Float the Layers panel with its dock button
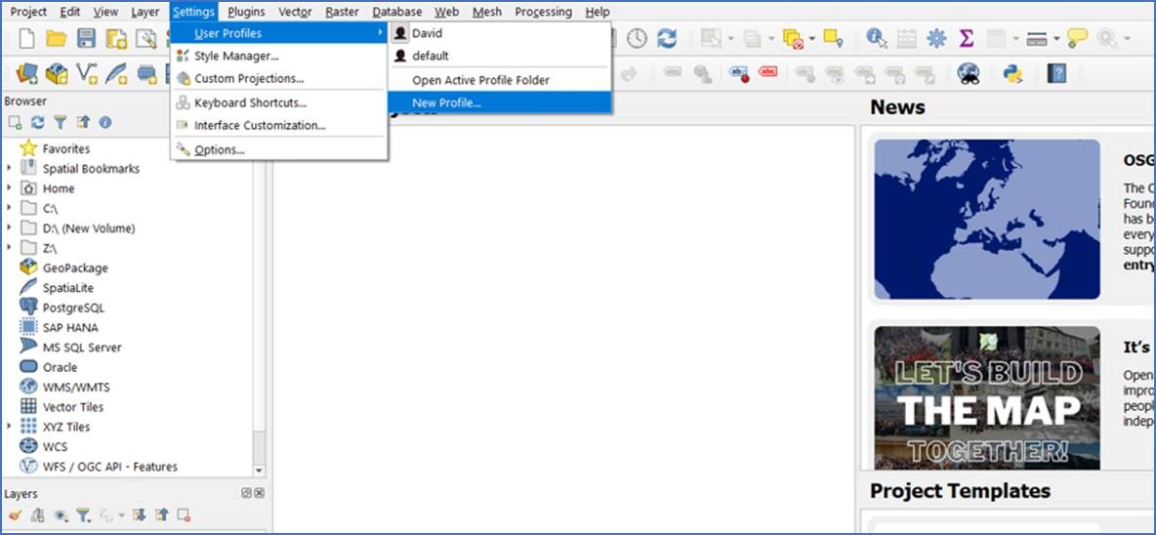The height and width of the screenshot is (535, 1156). click(246, 493)
